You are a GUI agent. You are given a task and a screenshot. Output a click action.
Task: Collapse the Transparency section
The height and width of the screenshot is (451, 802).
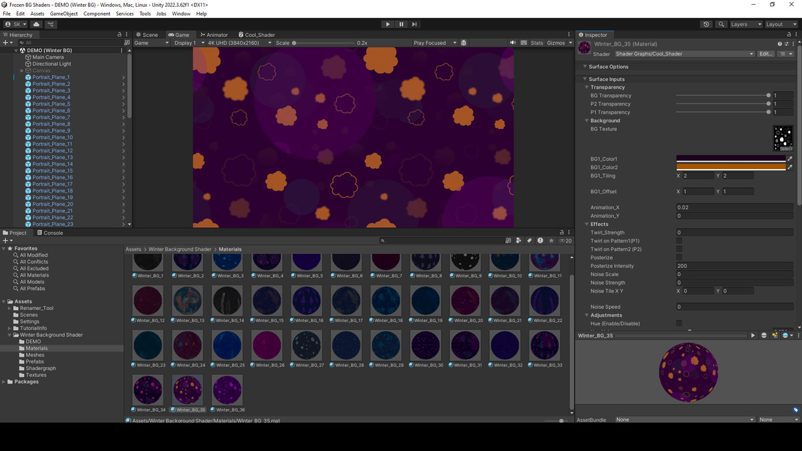[x=587, y=87]
